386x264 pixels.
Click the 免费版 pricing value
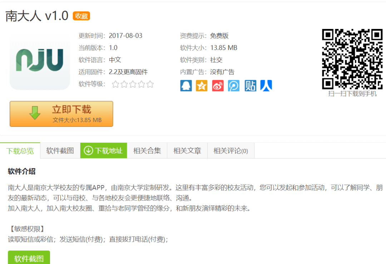(219, 36)
